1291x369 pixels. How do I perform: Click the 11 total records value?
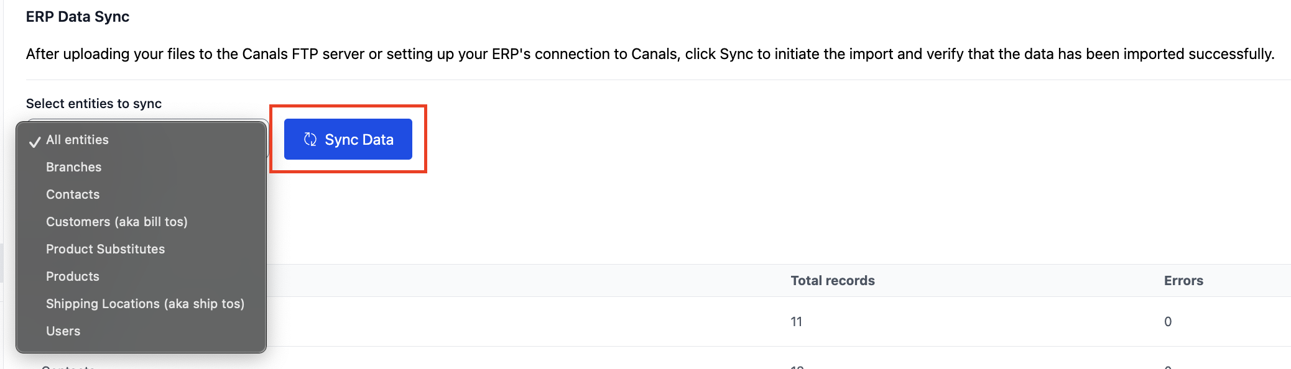point(797,322)
